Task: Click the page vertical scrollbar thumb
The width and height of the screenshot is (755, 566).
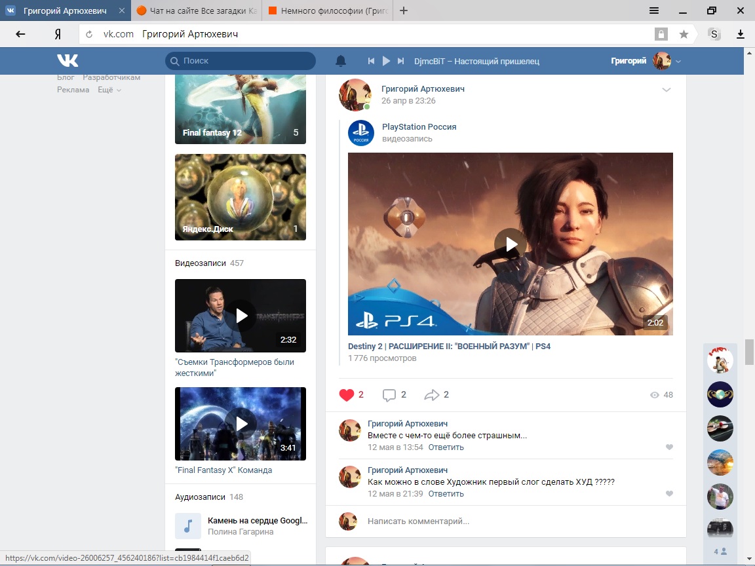Action: pyautogui.click(x=749, y=352)
